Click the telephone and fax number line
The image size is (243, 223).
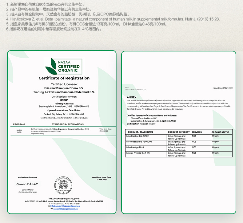click(x=64, y=204)
